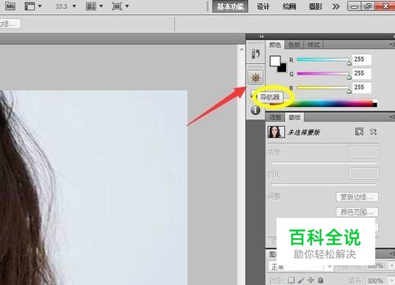Expand the layer opacity slider arrow

pos(391,266)
